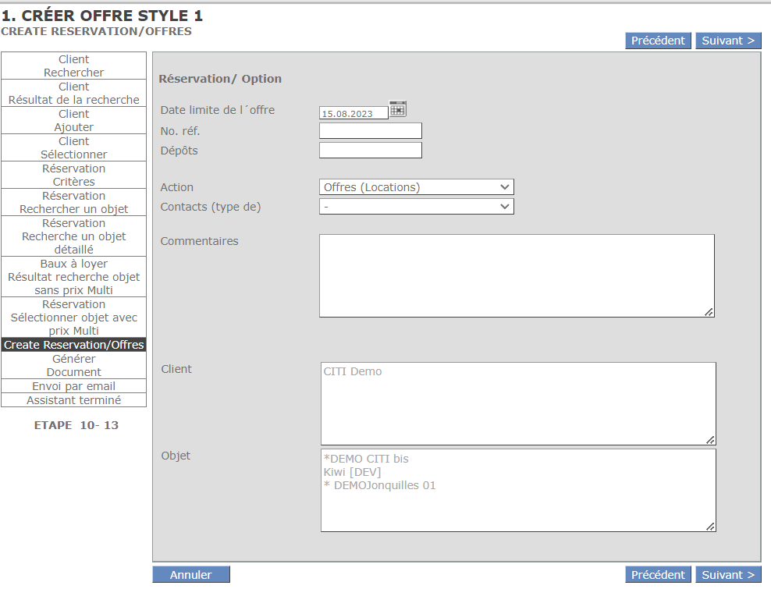The image size is (771, 589).
Task: Click the top Précédent button
Action: pyautogui.click(x=658, y=41)
